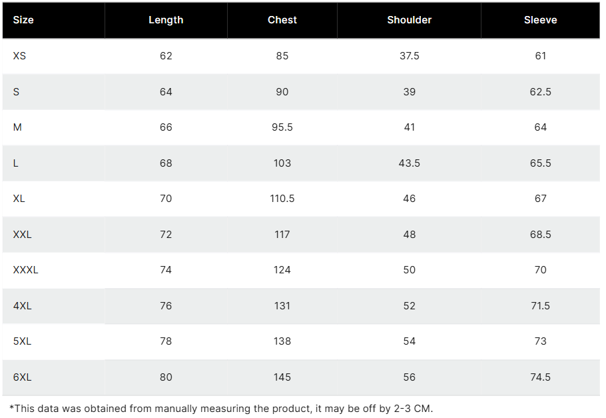Click the 95.5 chest value for M
This screenshot has height=418, width=606.
coord(282,127)
